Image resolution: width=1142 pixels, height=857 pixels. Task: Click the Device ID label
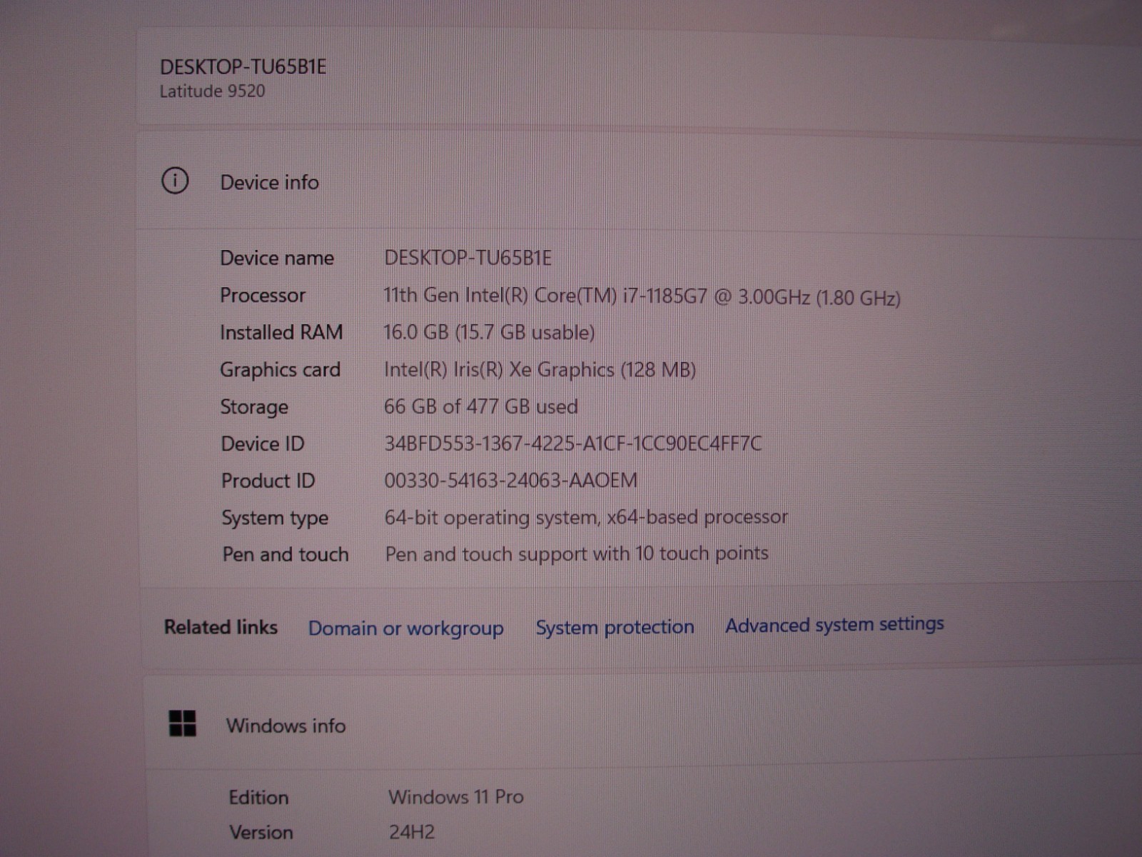click(x=263, y=443)
